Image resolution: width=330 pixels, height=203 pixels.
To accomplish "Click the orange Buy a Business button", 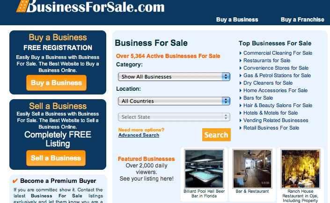I will (x=56, y=83).
